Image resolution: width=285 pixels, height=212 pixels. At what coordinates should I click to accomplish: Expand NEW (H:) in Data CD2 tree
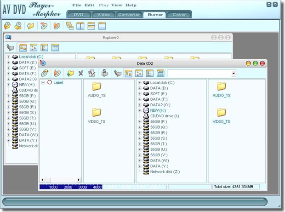pos(140,110)
